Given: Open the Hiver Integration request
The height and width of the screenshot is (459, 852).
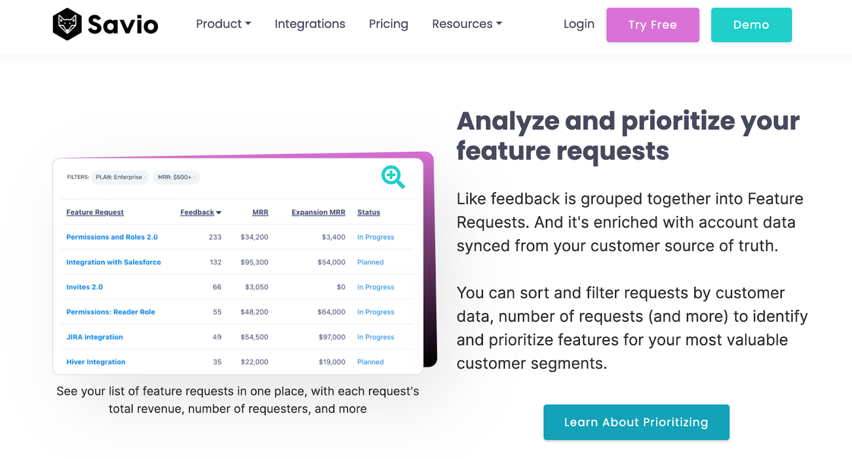Looking at the screenshot, I should tap(95, 362).
